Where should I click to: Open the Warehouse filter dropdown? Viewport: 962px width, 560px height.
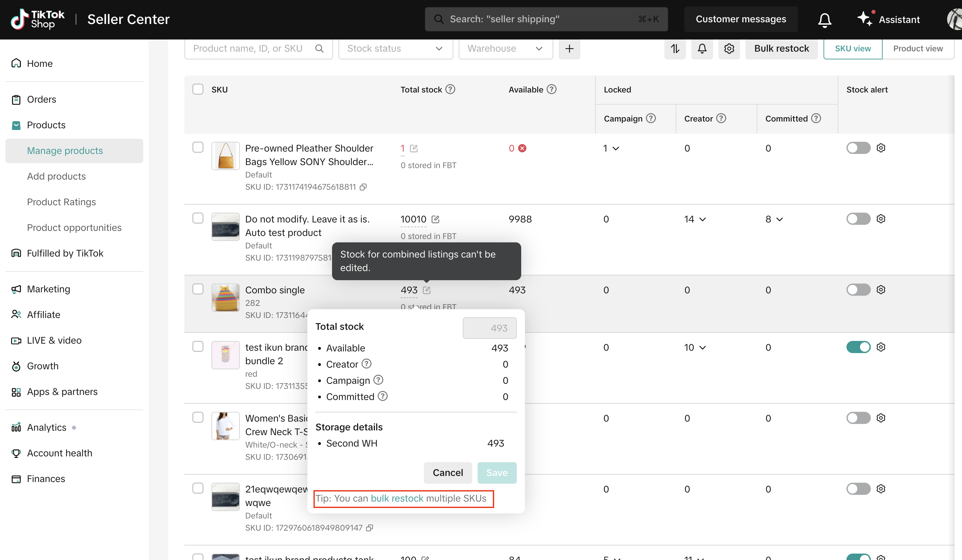505,49
